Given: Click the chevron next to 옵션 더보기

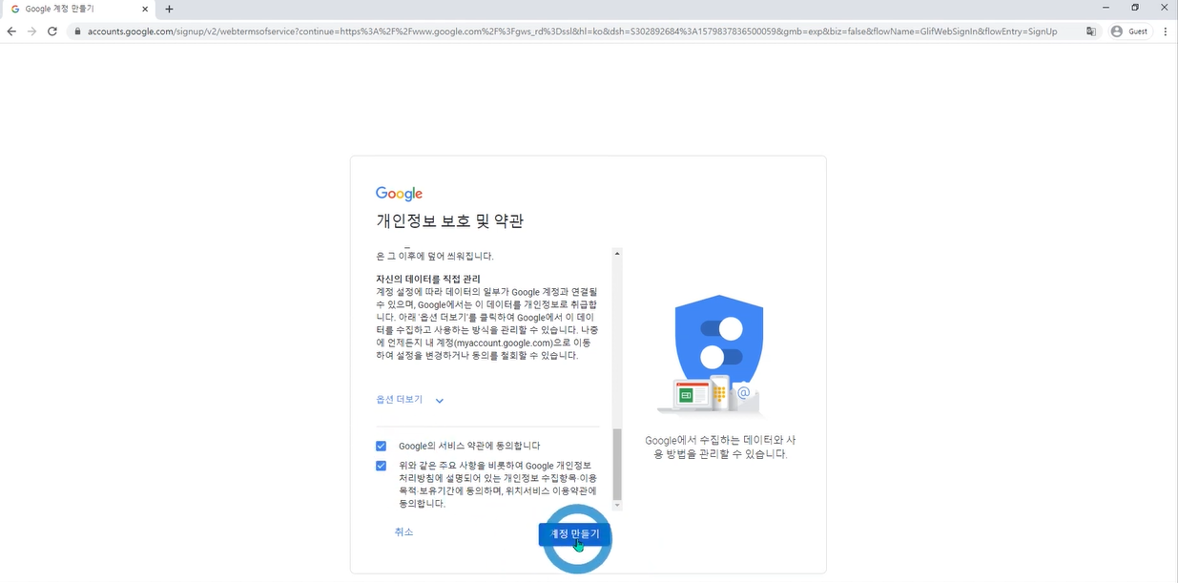Looking at the screenshot, I should coord(440,401).
